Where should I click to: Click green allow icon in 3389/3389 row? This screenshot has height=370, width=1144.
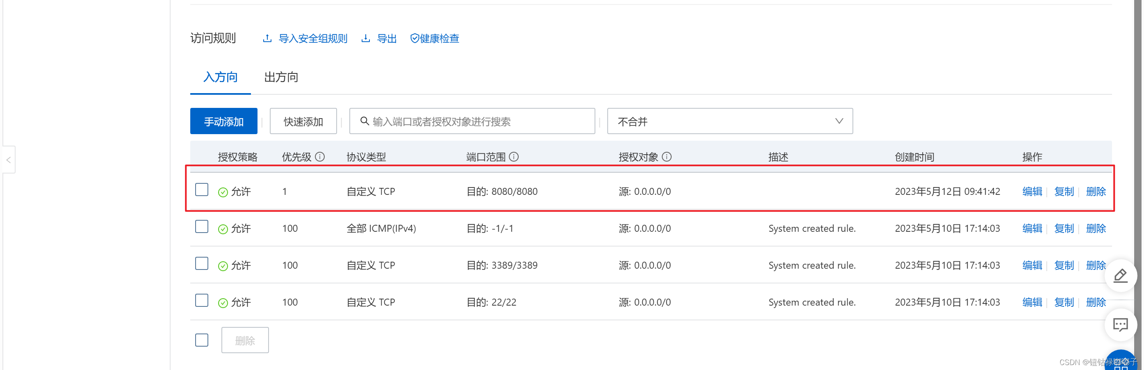[223, 266]
